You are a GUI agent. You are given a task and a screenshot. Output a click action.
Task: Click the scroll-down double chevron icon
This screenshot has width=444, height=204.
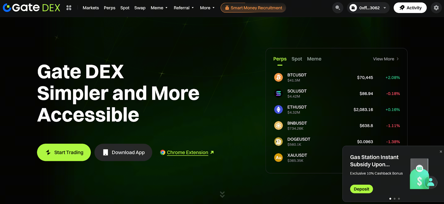(x=222, y=194)
